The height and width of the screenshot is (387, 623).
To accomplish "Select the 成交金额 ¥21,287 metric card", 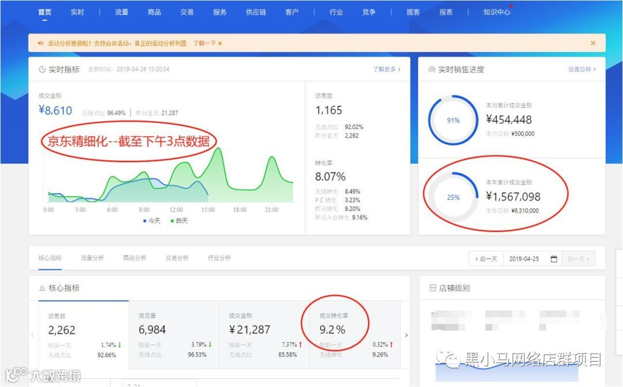I will pos(264,335).
